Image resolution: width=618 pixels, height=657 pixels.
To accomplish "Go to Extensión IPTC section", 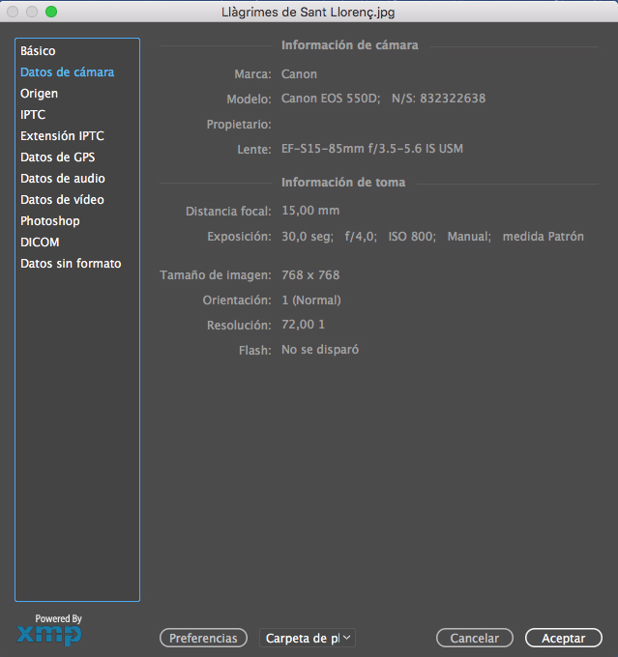I will pos(62,136).
